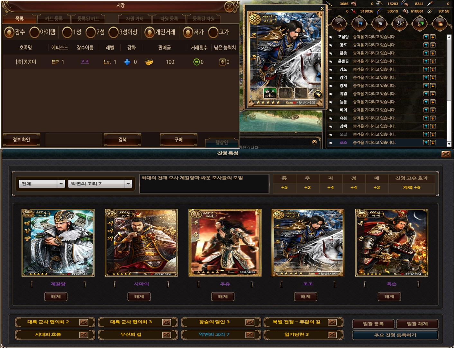Remove the 악연의 고리 7 trait

coord(250,335)
